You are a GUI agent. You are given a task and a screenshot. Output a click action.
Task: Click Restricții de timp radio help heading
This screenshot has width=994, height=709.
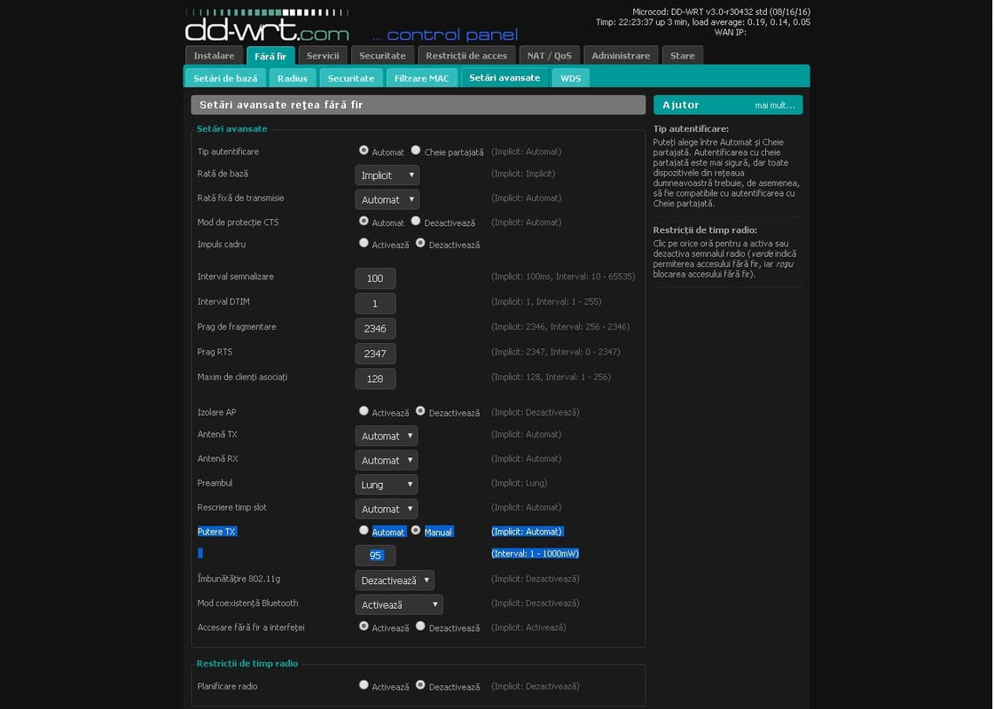[705, 230]
